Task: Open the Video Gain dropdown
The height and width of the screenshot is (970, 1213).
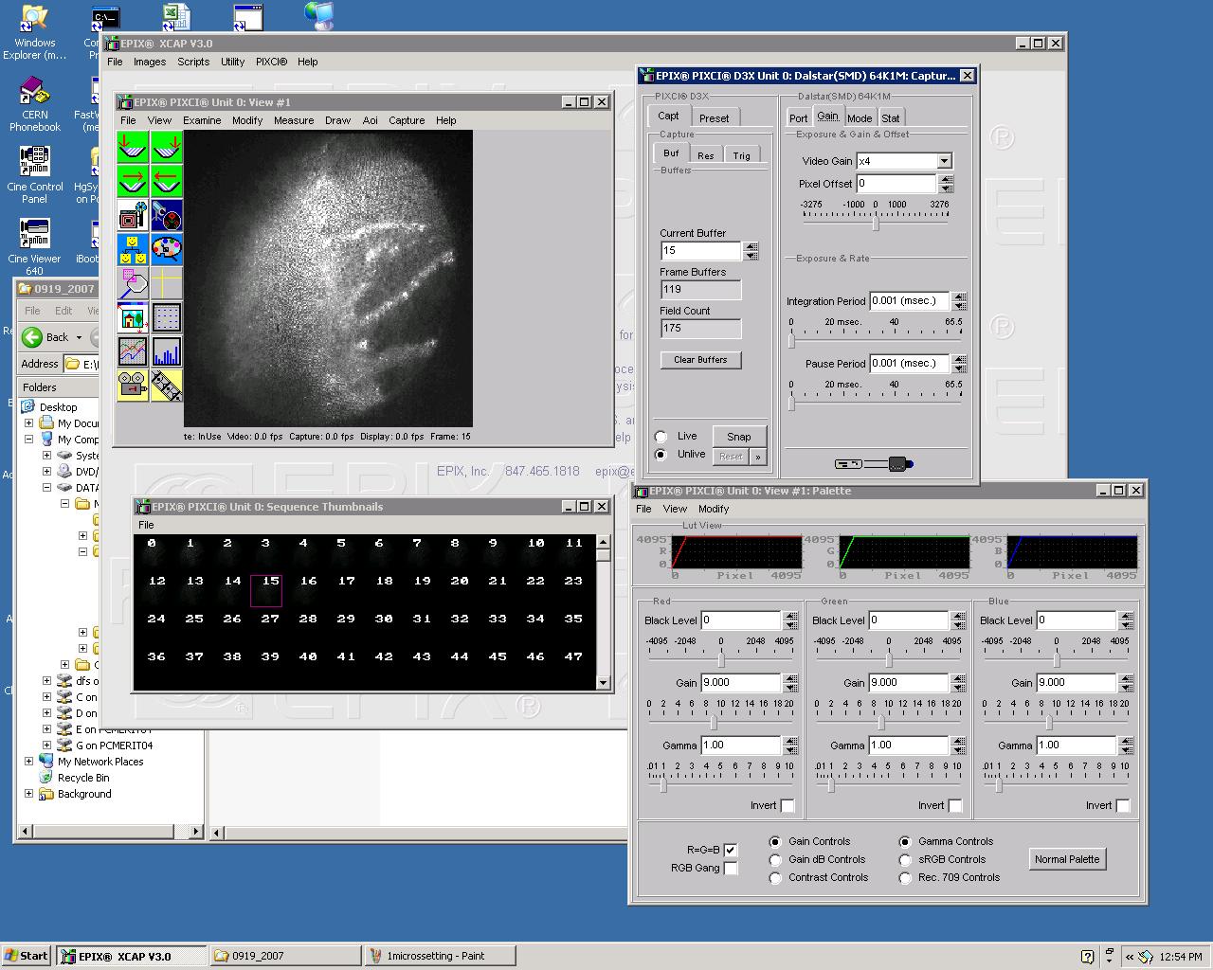Action: pos(944,161)
